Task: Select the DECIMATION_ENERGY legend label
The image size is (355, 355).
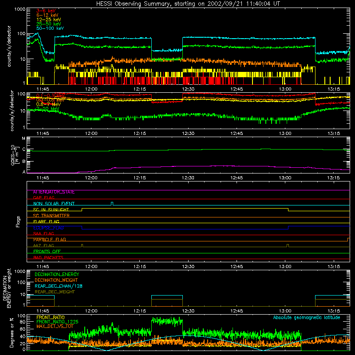Action: (x=57, y=274)
